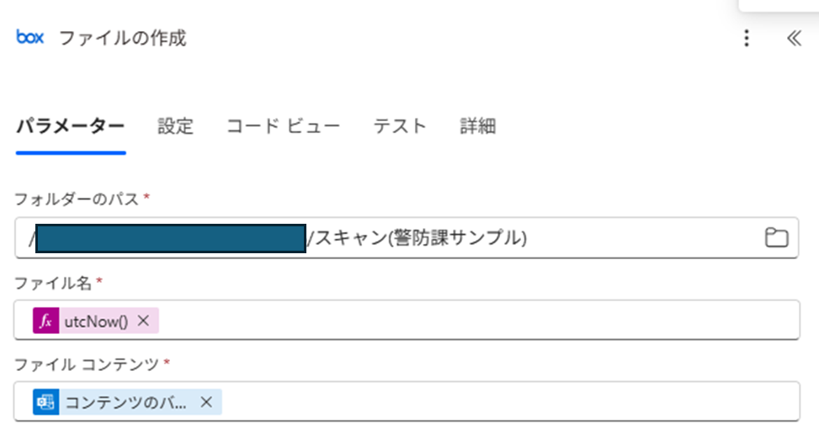Click the ファイルの作成 action title
Image resolution: width=819 pixels, height=440 pixels.
coord(122,38)
